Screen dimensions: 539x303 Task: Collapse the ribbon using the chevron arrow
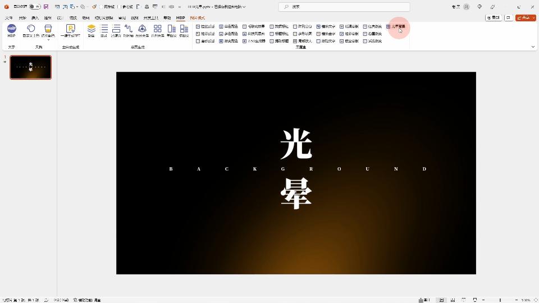click(x=533, y=47)
